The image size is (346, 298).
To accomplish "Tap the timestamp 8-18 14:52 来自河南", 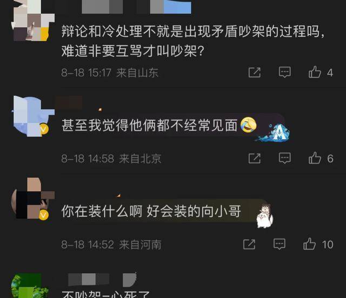I will [x=111, y=244].
